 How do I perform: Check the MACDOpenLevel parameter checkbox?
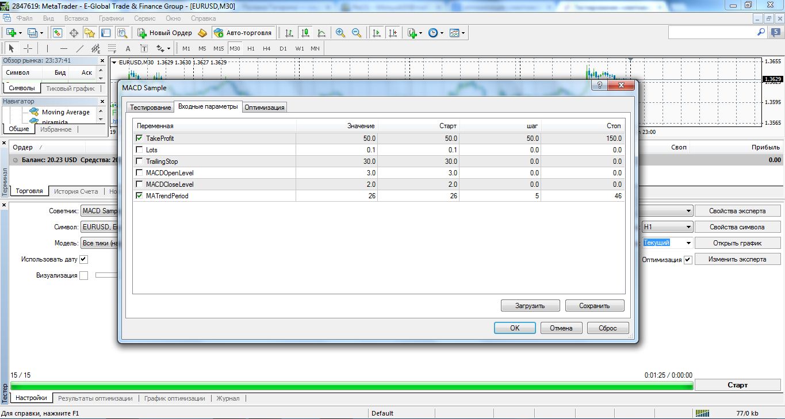pos(139,172)
